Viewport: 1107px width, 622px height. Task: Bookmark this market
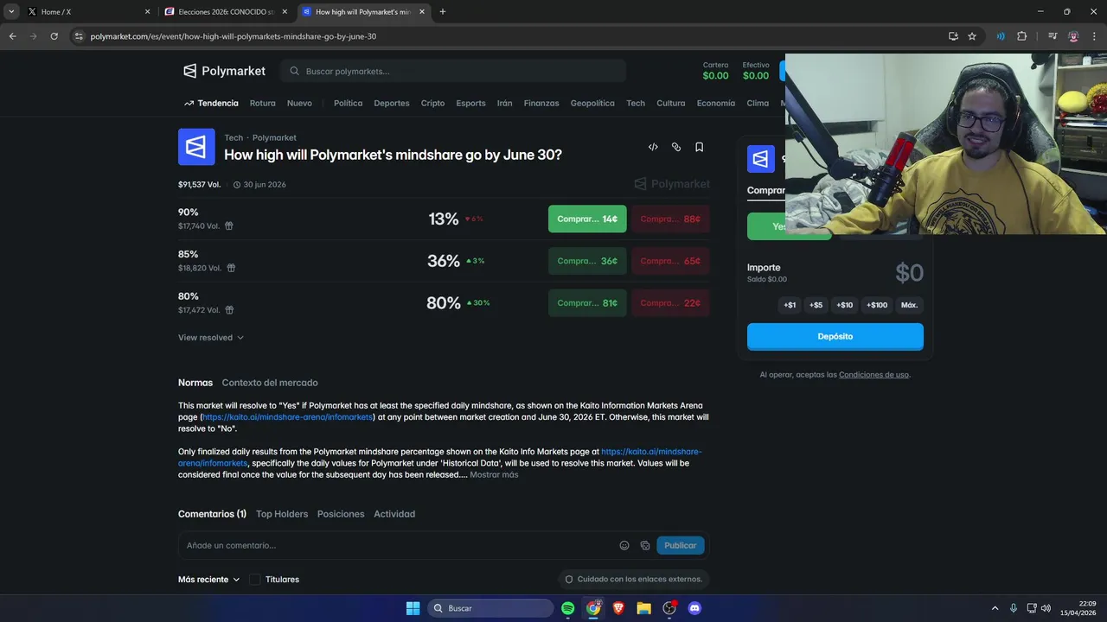coord(699,147)
